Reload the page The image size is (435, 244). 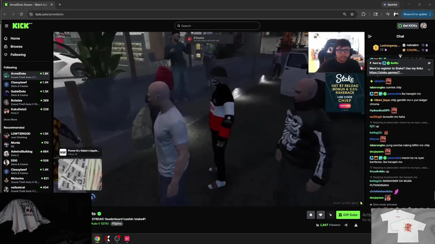[21, 14]
